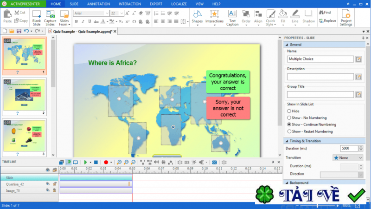Insert a Text Caption
Viewport: 371px width, 209px height.
pos(232,17)
